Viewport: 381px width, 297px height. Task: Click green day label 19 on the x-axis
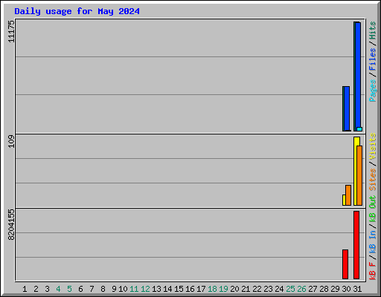point(223,289)
